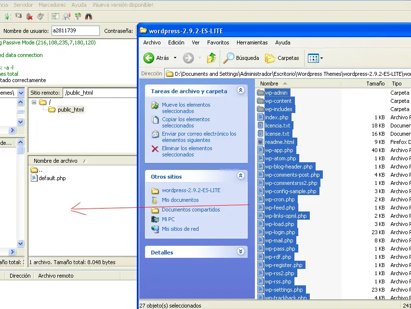Open Mis sitios de red link
Screen dimensions: 411x309
[x=180, y=229]
